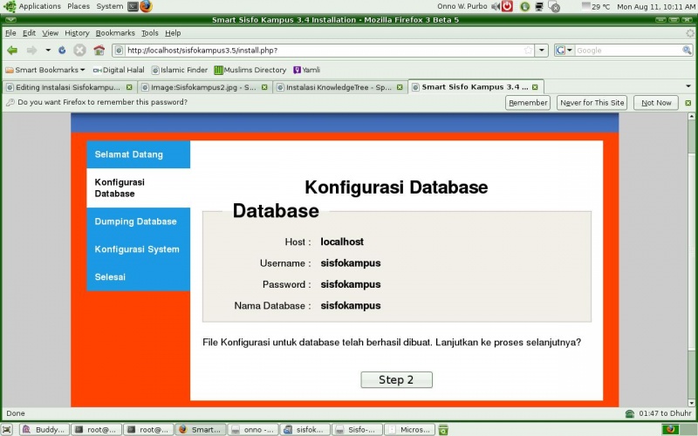Switch to Editing Instalasi Sisfokampus tab
698x436 pixels.
coord(65,87)
